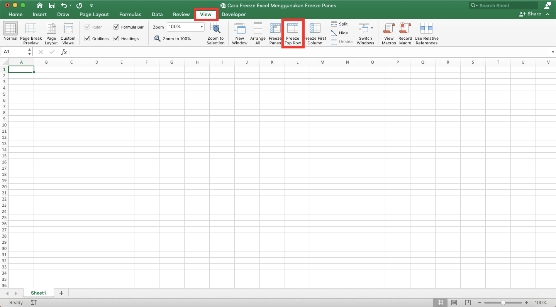Split the worksheet window
The width and height of the screenshot is (556, 307).
(x=339, y=24)
